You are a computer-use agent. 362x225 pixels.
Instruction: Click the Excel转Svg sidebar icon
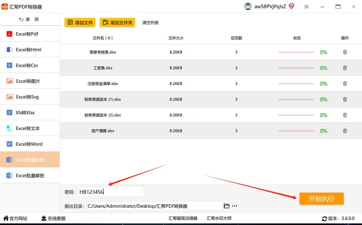tap(9, 97)
